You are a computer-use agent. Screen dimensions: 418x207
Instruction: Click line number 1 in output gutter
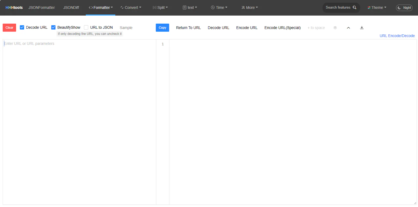point(162,44)
